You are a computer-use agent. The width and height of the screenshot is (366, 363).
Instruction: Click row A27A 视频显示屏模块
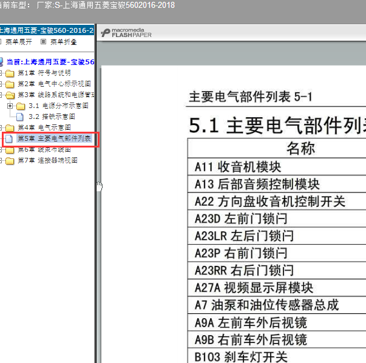click(x=277, y=288)
